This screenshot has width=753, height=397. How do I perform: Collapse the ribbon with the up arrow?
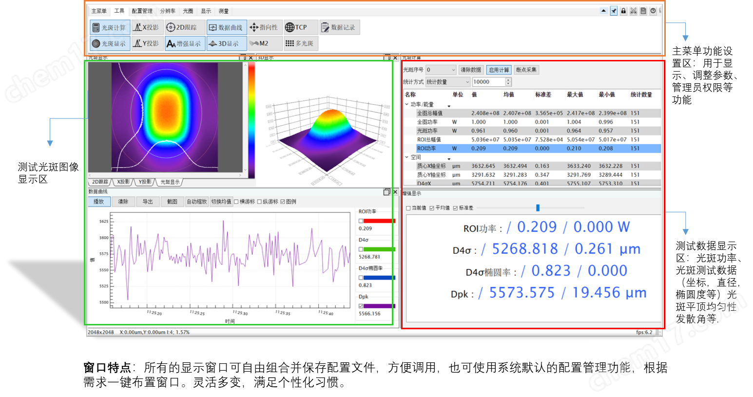(604, 11)
